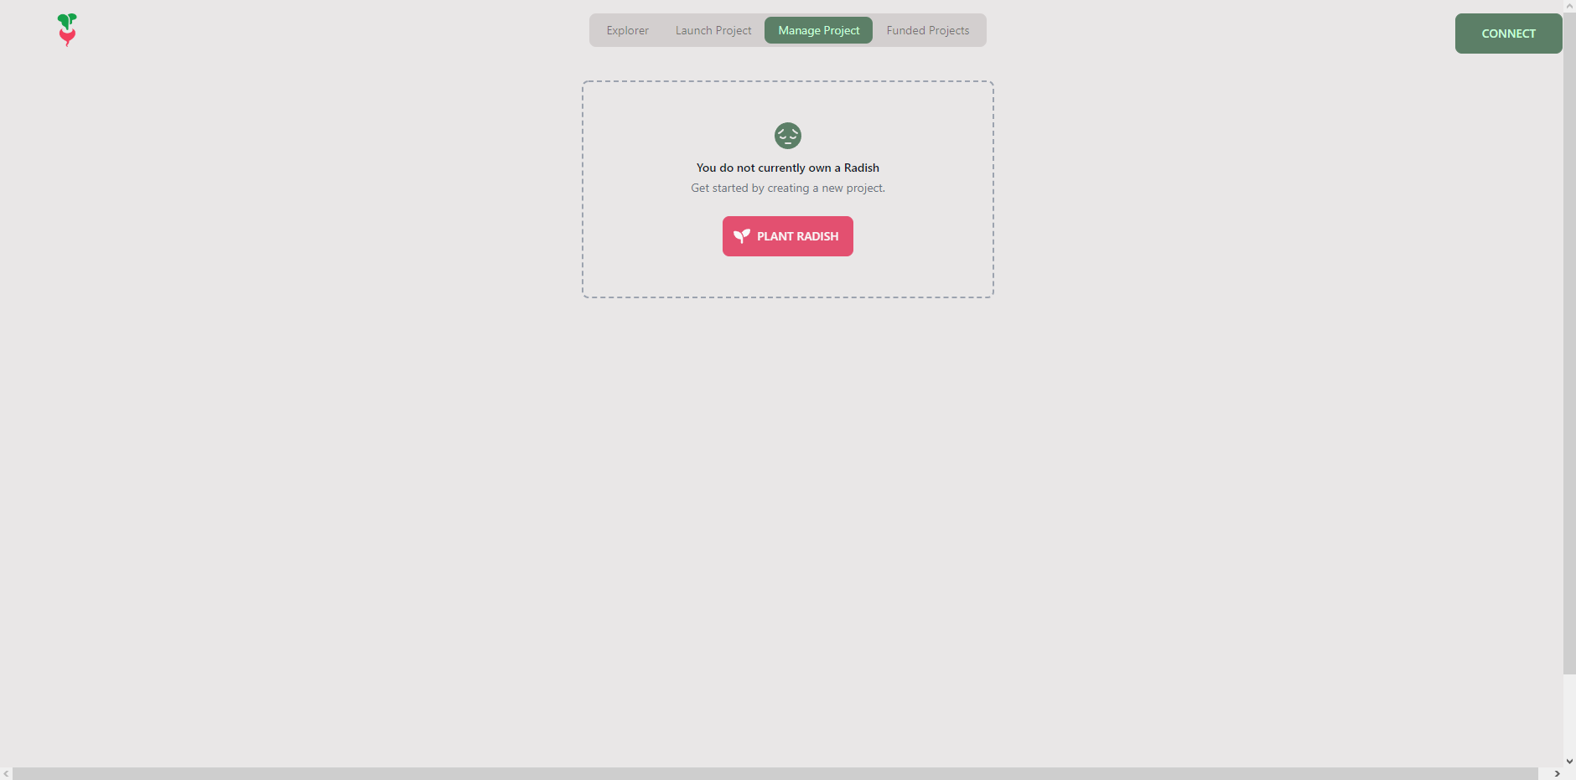The image size is (1576, 780).
Task: Click the vertical scrollbar thumb
Action: point(1569,344)
